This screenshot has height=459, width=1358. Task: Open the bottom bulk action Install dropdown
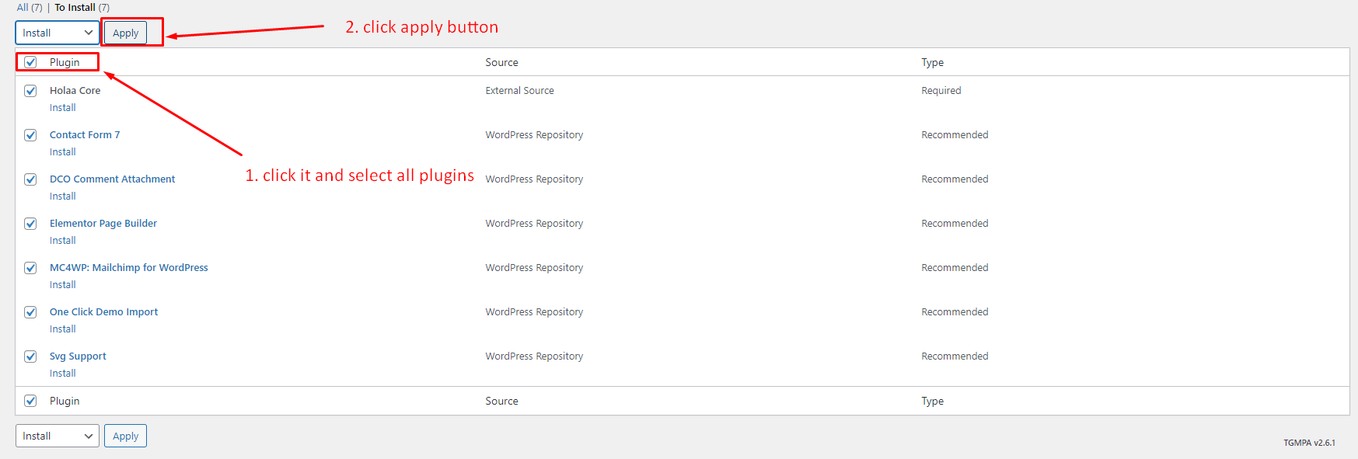pos(57,436)
